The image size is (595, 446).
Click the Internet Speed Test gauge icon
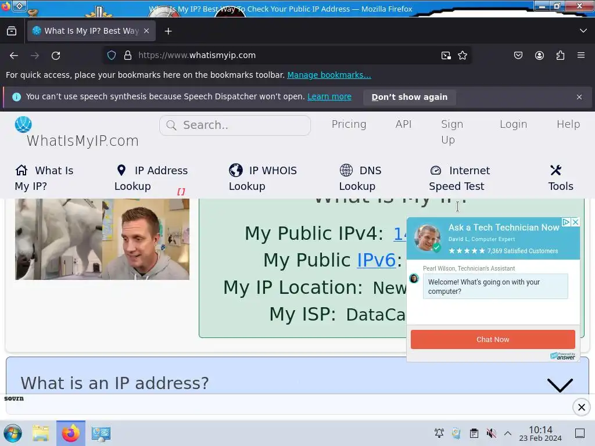point(436,170)
